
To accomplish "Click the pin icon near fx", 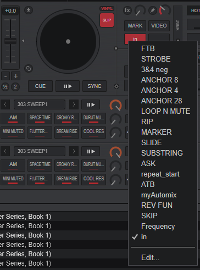I will pyautogui.click(x=152, y=10).
